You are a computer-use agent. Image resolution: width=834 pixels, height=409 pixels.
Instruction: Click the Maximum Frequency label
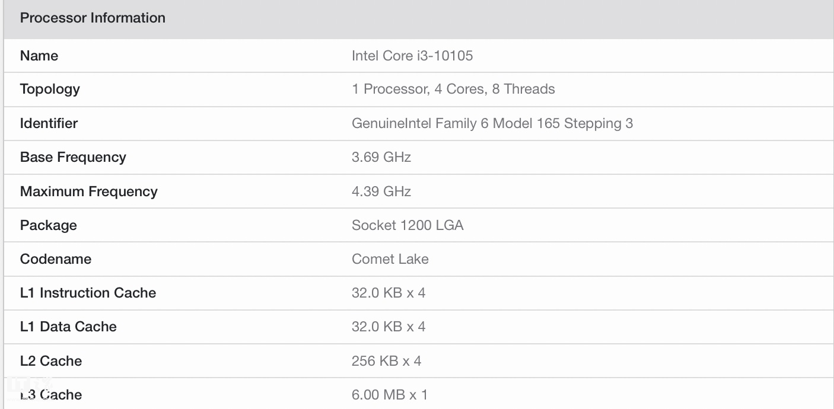(x=88, y=191)
